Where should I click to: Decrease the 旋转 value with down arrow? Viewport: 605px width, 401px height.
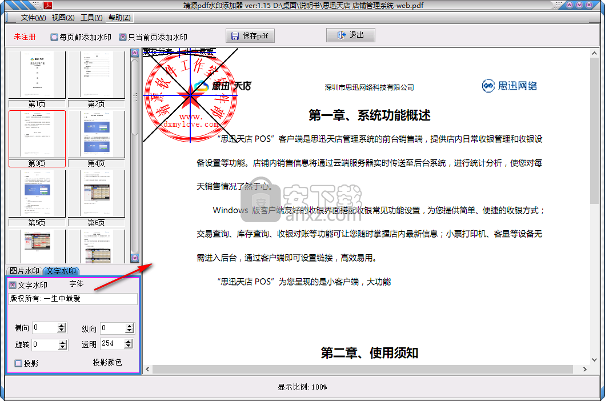63,347
